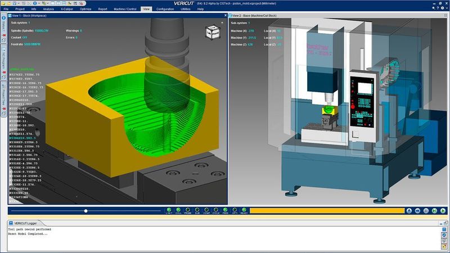Open the Analysis menu
Viewport: 450px width, 253px height.
(48, 9)
